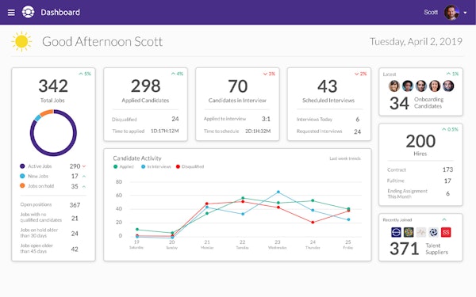Select the first onboarding candidate avatar
Image resolution: width=476 pixels, height=297 pixels.
[394, 86]
